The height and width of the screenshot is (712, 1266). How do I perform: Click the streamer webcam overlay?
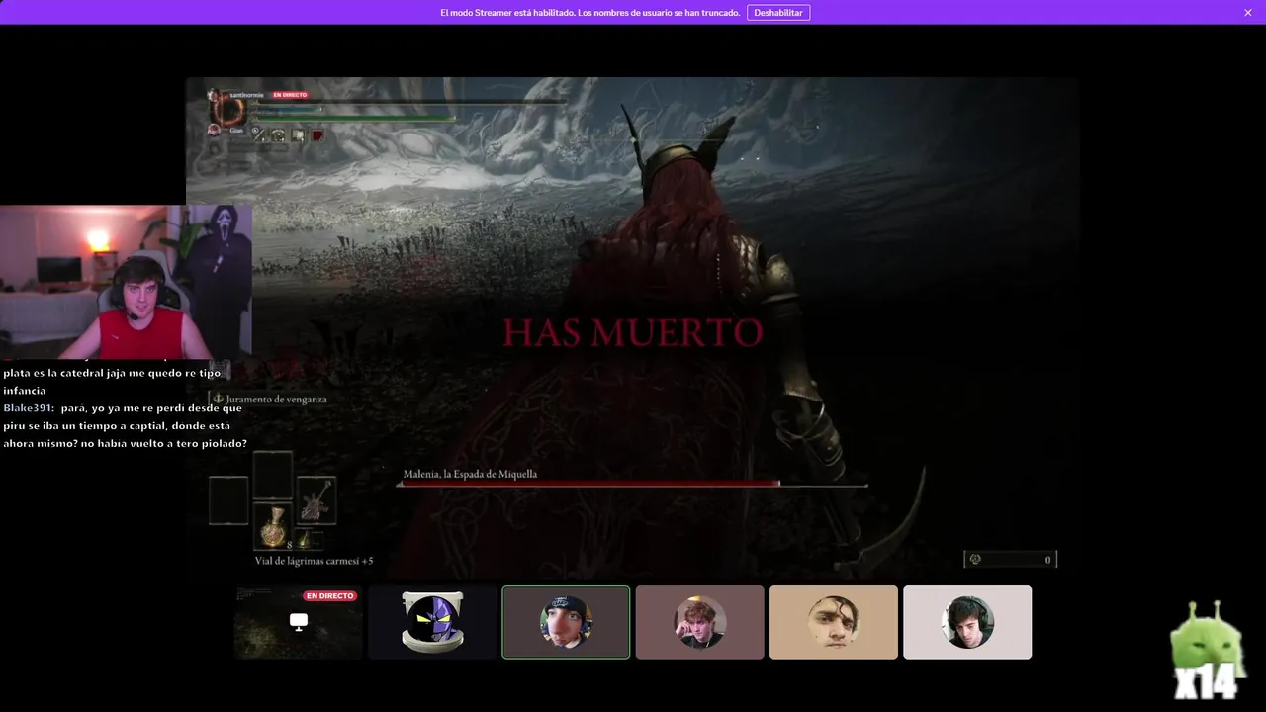[x=126, y=282]
